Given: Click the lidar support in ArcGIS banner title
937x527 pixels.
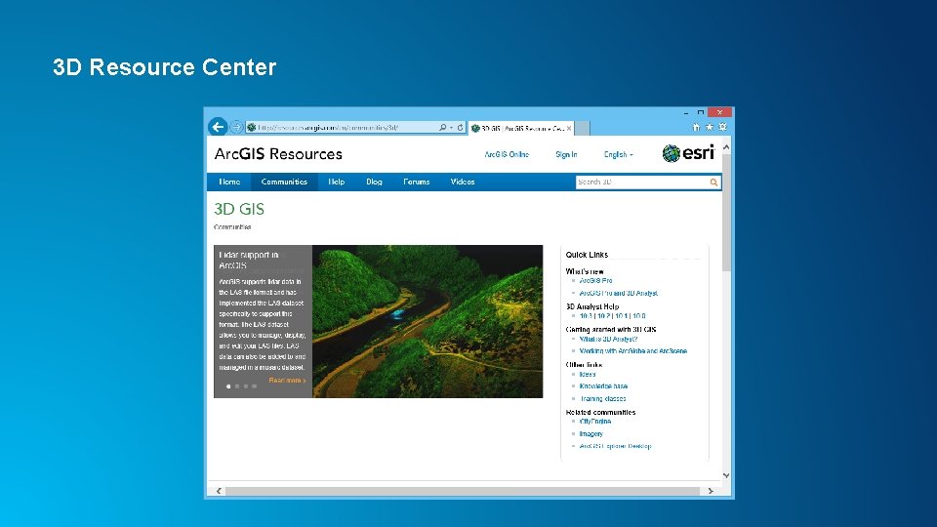Looking at the screenshot, I should tap(249, 260).
